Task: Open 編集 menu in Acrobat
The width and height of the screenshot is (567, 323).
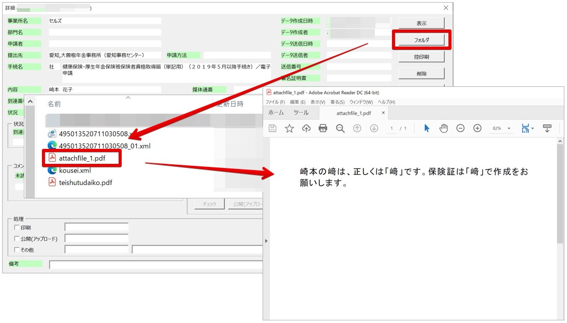Action: 298,102
